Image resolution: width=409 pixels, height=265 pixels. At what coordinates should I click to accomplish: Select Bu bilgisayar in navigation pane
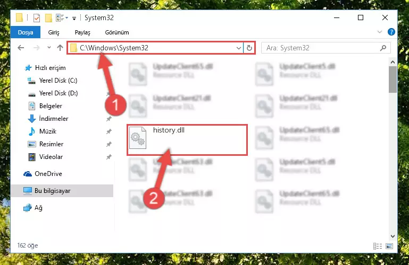[62, 191]
